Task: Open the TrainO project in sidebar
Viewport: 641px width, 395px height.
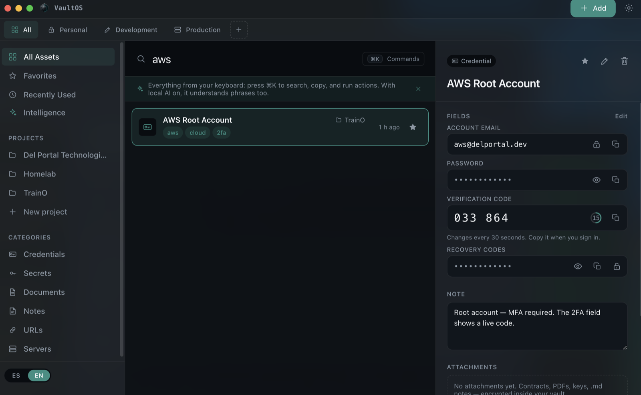Action: click(x=58, y=193)
